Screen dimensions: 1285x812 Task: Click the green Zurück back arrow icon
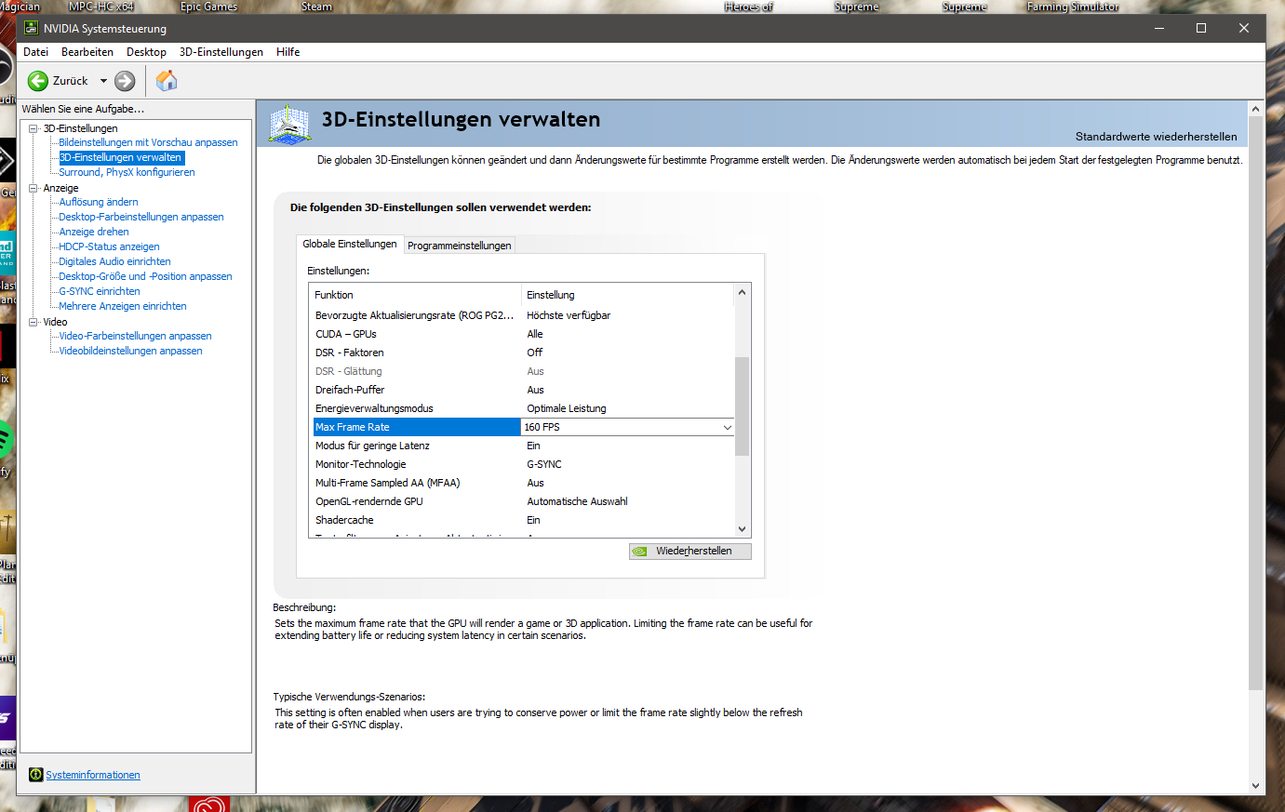coord(38,81)
